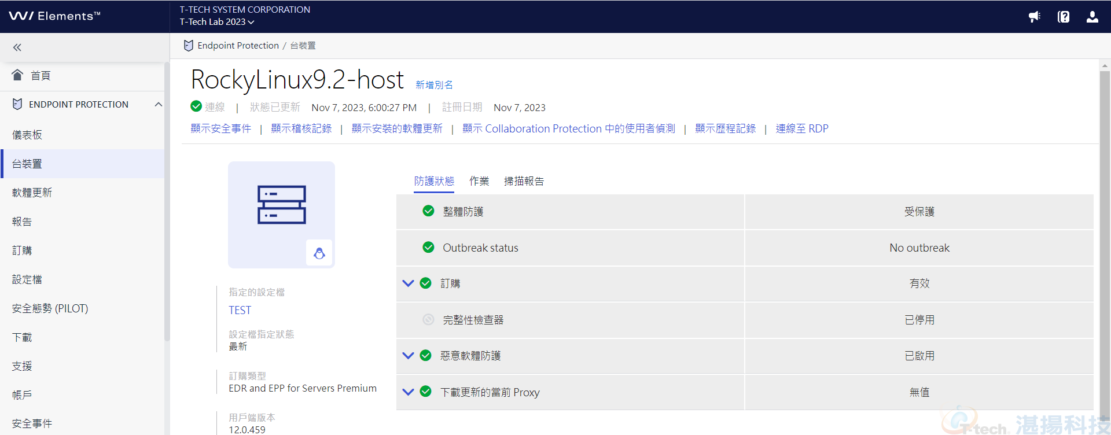Viewport: 1111px width, 435px height.
Task: Click the 新增別名 link
Action: 434,85
